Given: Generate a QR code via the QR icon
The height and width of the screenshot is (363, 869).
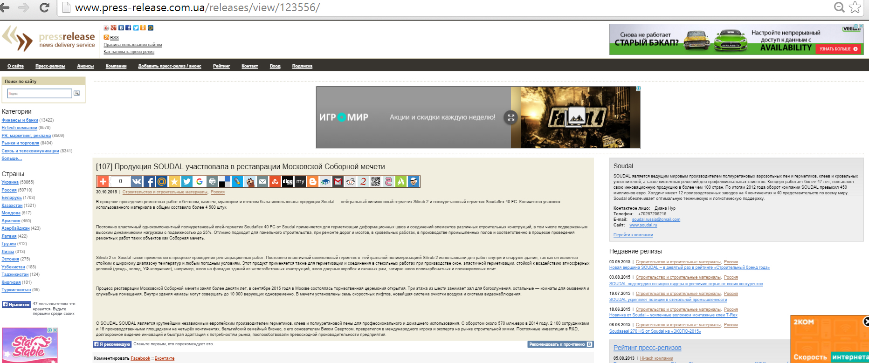Looking at the screenshot, I should (376, 181).
